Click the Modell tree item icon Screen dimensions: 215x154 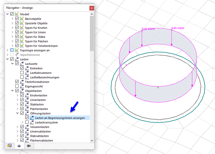pyautogui.click(x=17, y=14)
